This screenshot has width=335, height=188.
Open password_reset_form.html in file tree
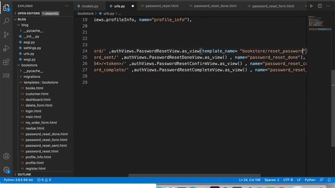click(x=47, y=140)
